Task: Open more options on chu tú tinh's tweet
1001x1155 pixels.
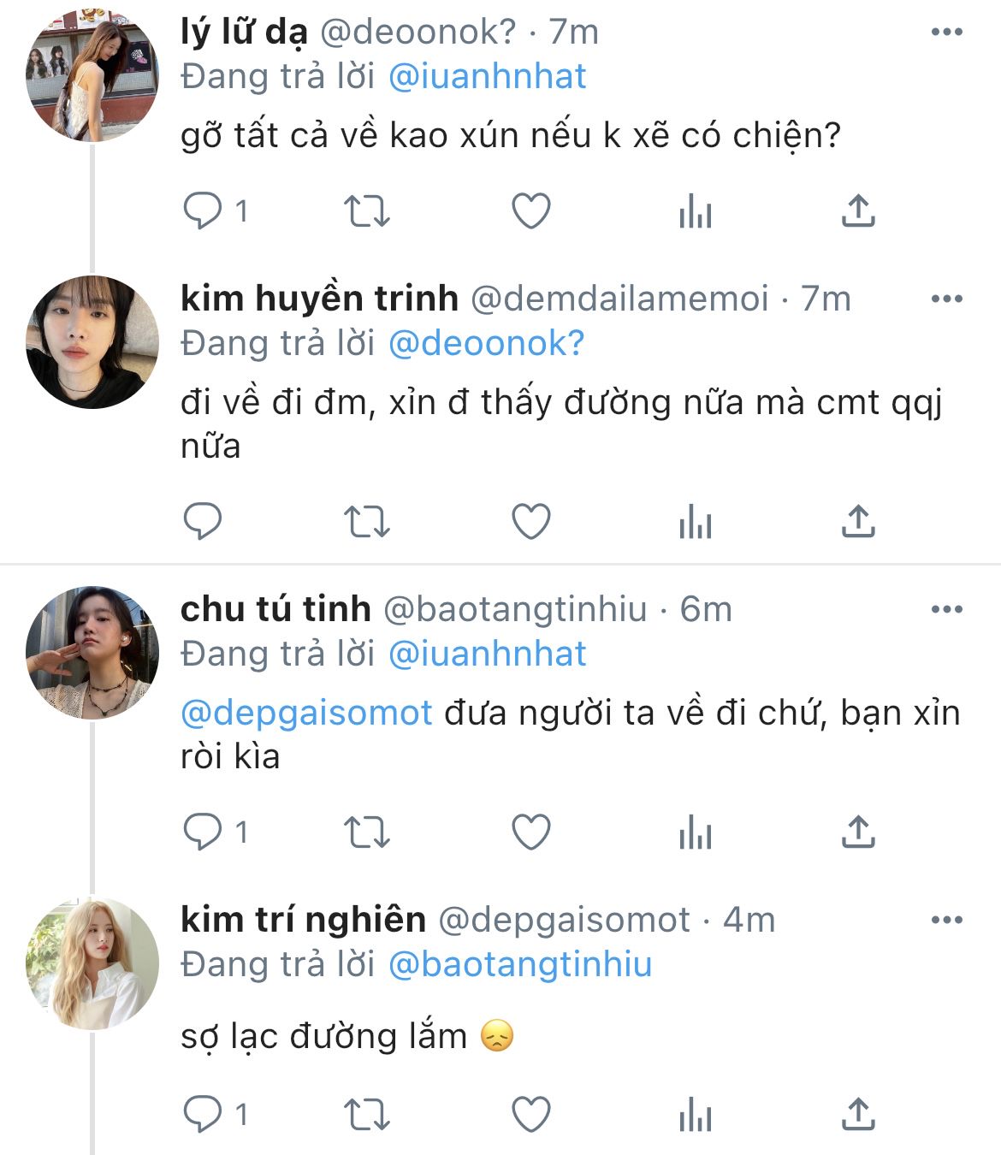Action: tap(946, 610)
